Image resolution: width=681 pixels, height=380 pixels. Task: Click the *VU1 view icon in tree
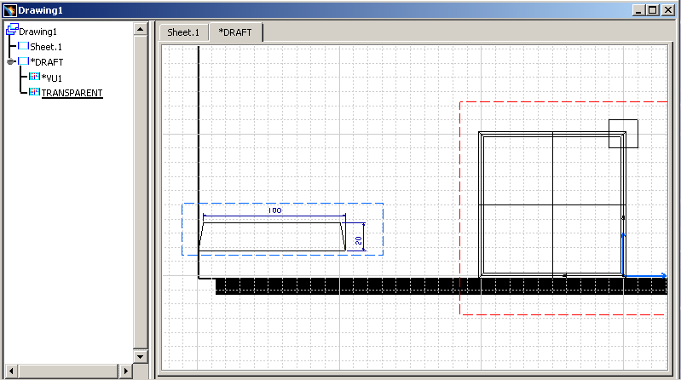(34, 77)
